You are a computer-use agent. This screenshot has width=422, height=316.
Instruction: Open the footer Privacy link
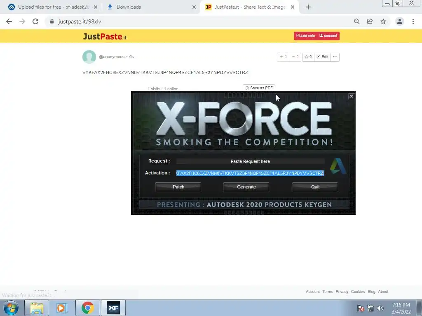coord(342,292)
